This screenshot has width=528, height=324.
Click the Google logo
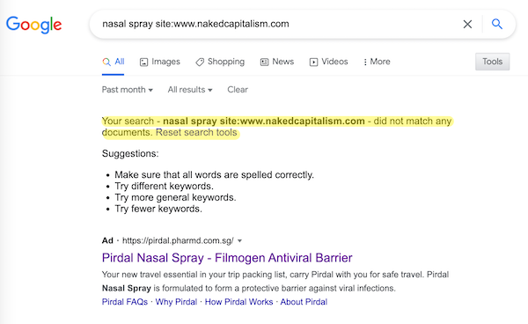point(34,25)
